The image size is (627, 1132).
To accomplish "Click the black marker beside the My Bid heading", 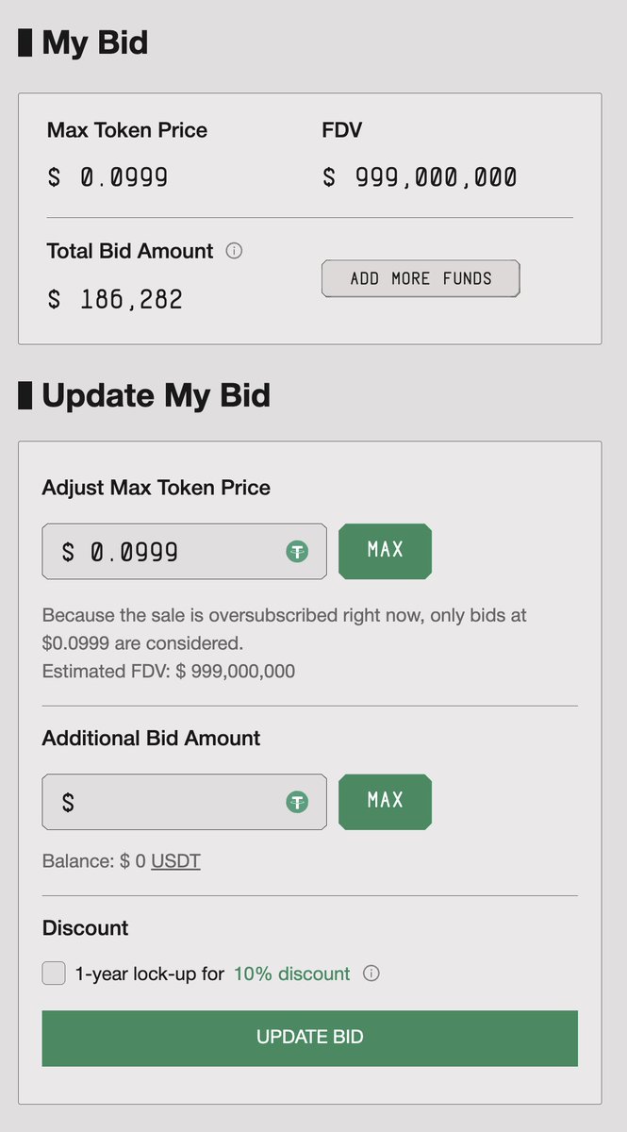I will click(x=25, y=42).
